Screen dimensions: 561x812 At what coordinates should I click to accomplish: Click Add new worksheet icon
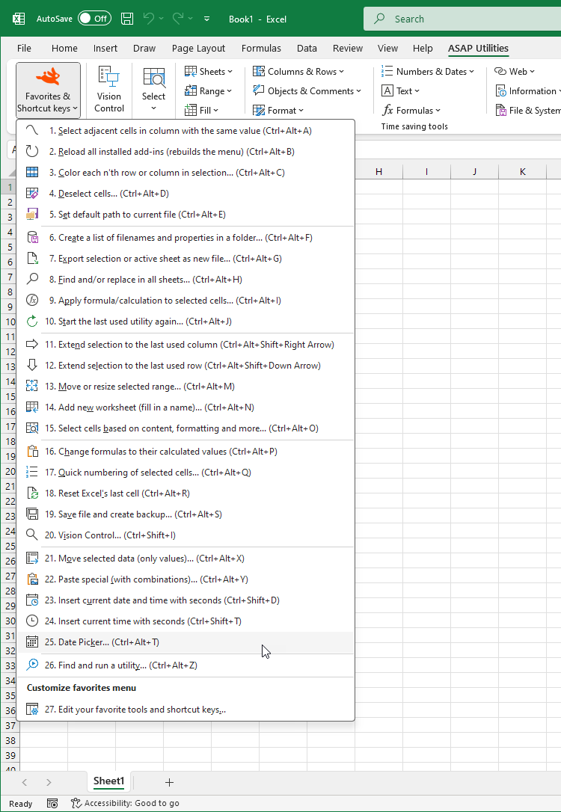pos(32,407)
